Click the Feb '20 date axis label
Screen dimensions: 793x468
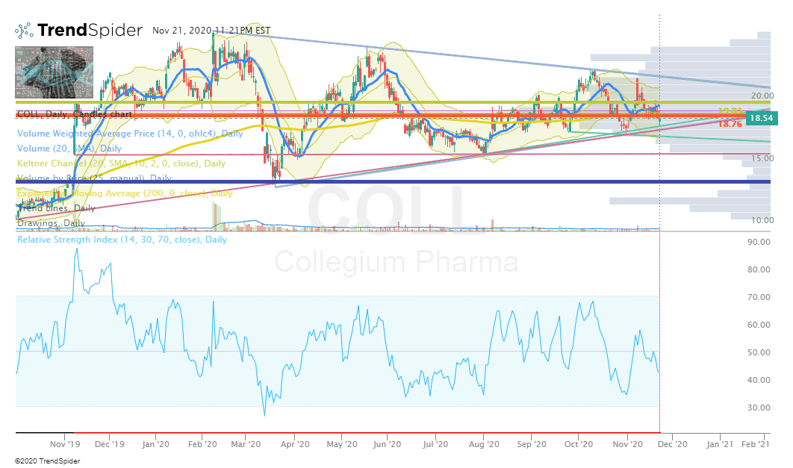pyautogui.click(x=202, y=444)
